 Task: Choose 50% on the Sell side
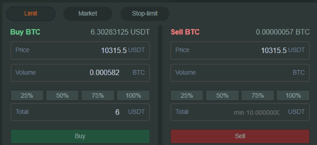click(x=222, y=96)
